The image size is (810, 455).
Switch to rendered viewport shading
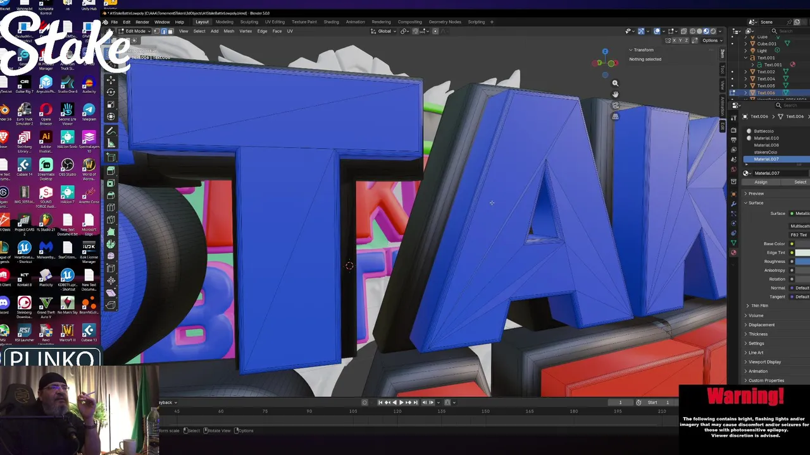(714, 31)
